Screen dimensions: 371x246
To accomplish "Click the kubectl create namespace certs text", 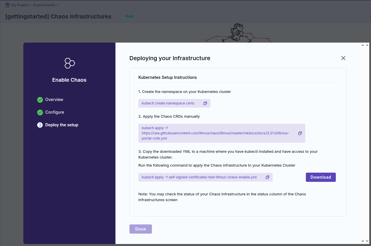I will point(168,103).
